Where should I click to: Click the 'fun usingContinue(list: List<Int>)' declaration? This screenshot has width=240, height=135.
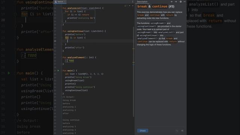point(84,31)
